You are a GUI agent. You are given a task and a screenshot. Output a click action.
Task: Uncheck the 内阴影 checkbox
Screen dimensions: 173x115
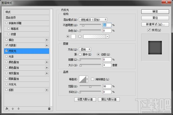click(x=6, y=45)
